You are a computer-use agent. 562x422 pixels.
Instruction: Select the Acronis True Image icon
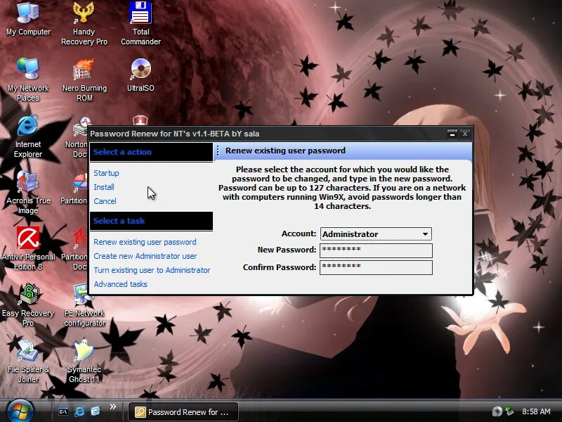pos(28,192)
